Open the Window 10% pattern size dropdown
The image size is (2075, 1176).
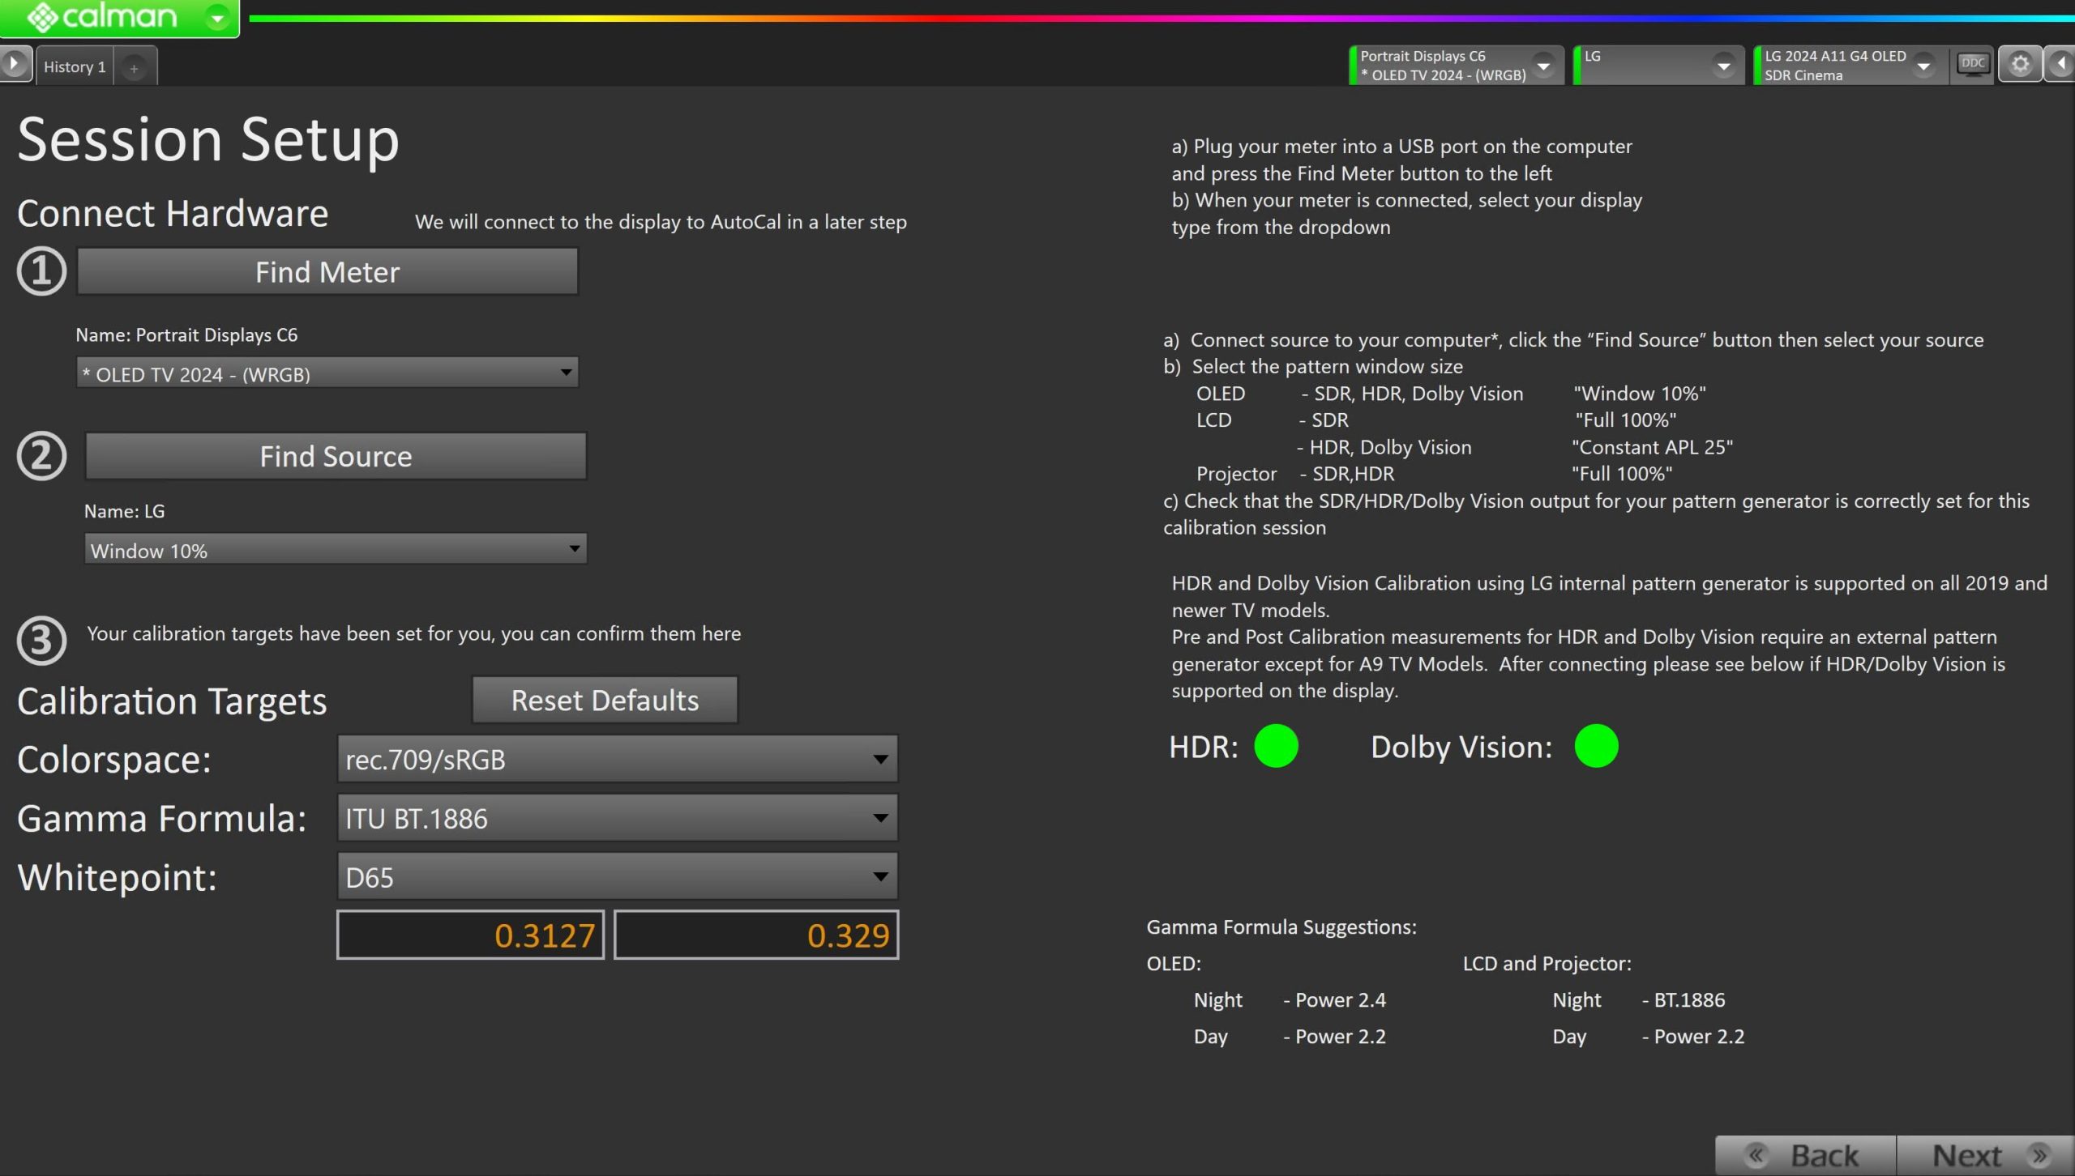pos(336,550)
